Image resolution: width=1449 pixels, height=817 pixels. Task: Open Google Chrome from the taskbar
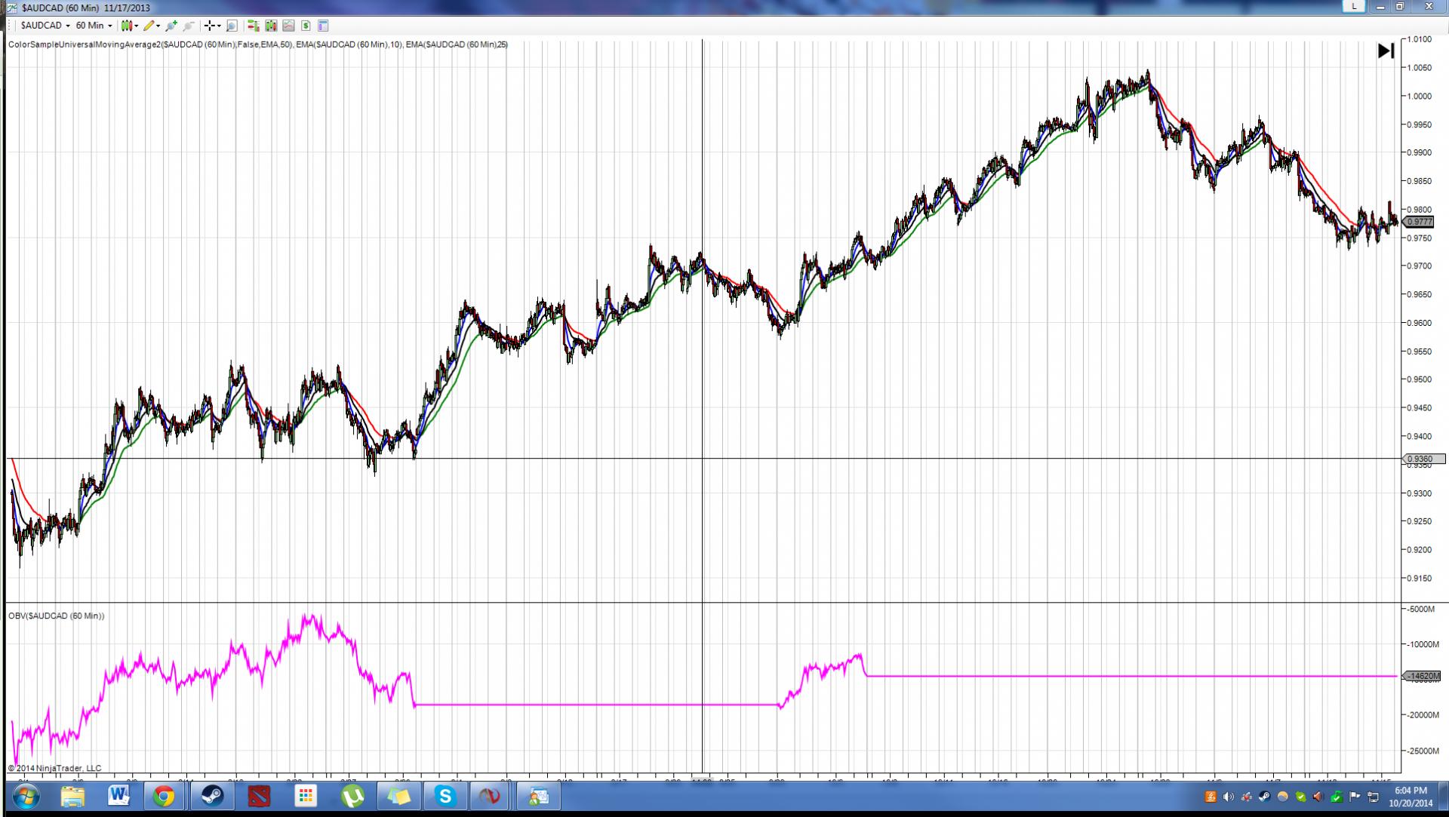[164, 796]
